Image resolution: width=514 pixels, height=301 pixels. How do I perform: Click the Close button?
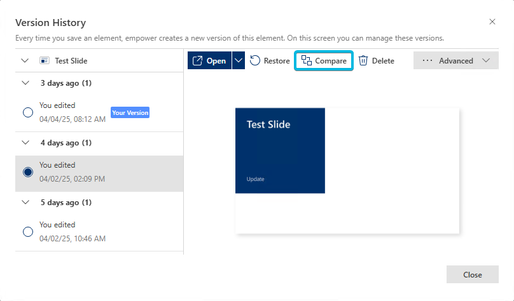[x=473, y=274]
